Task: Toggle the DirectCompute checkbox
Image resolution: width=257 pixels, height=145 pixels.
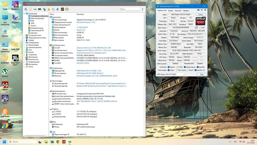Action: tap(185, 67)
